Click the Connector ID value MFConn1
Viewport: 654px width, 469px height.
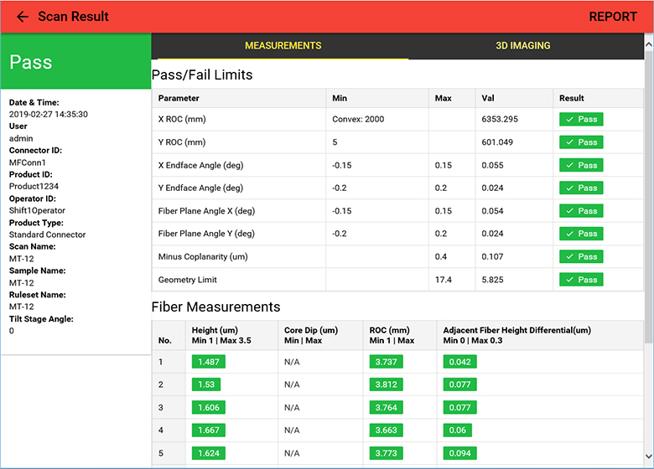click(28, 162)
